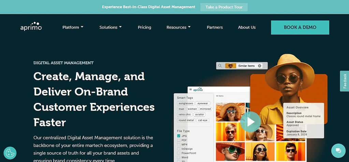
Task: Click the expiration date January 8 value
Action: pyautogui.click(x=297, y=134)
